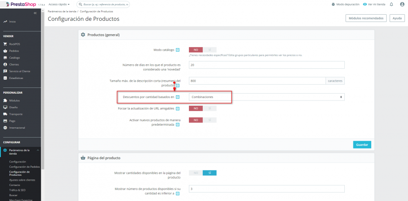This screenshot has width=408, height=201.
Task: Click the novedad days input field
Action: 267,65
